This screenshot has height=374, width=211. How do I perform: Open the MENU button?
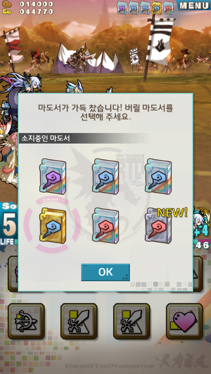point(194,5)
